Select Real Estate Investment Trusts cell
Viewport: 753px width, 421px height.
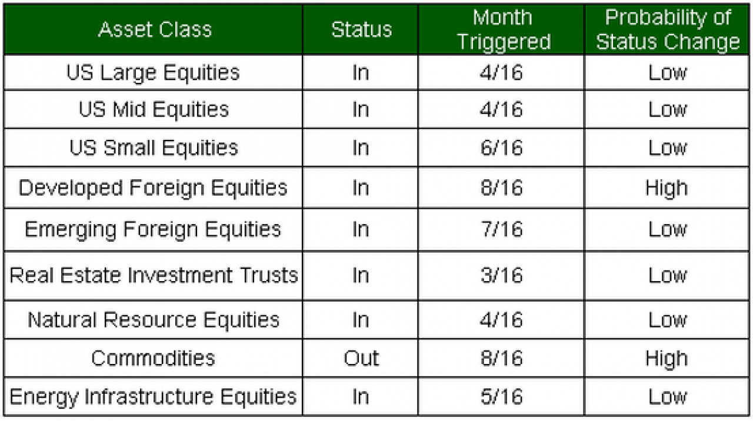pyautogui.click(x=154, y=275)
